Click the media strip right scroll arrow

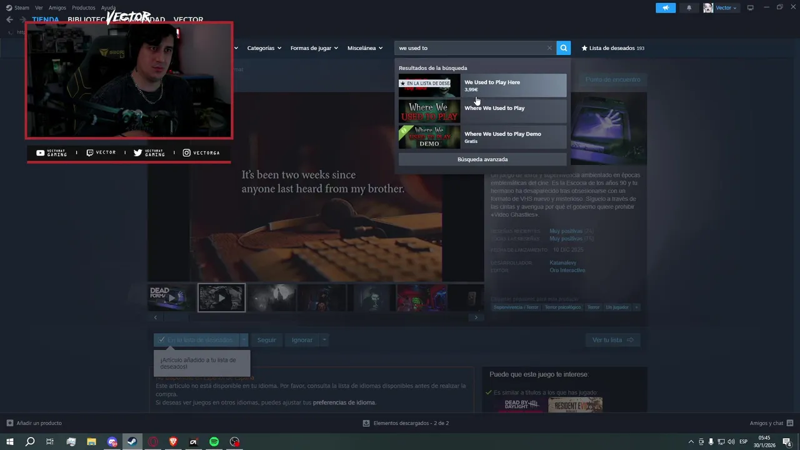[476, 317]
